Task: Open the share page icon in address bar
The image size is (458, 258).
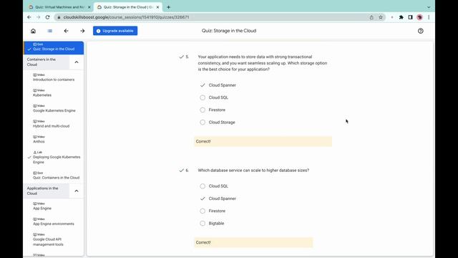Action: point(371,17)
